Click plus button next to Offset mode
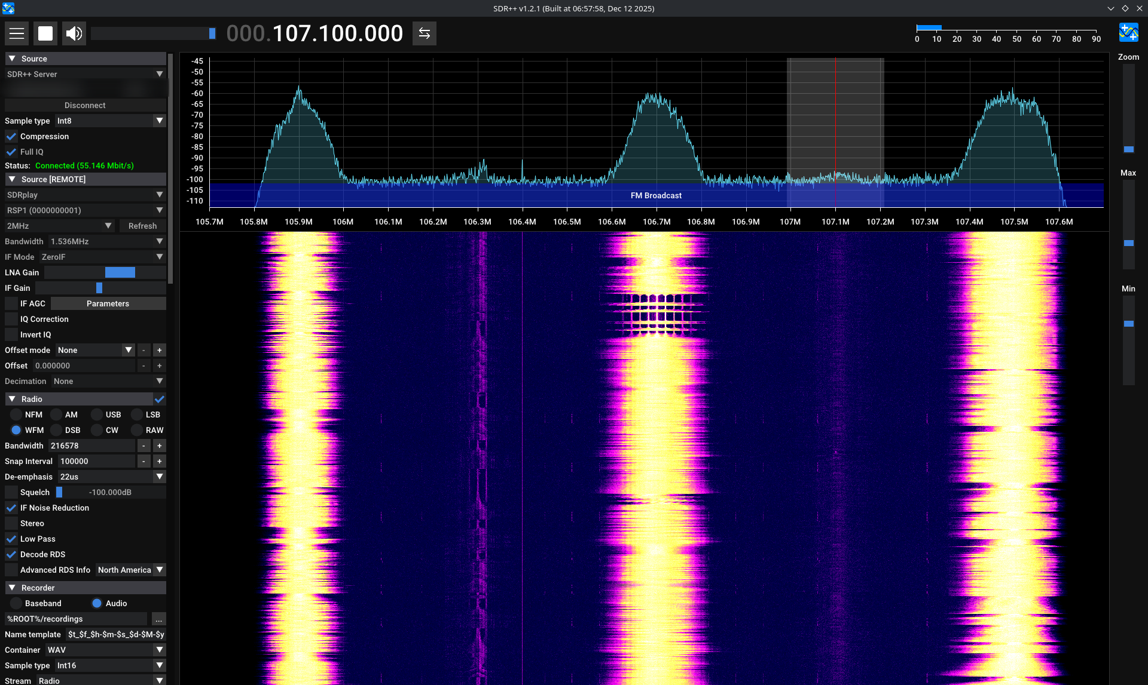Image resolution: width=1148 pixels, height=685 pixels. (x=159, y=351)
